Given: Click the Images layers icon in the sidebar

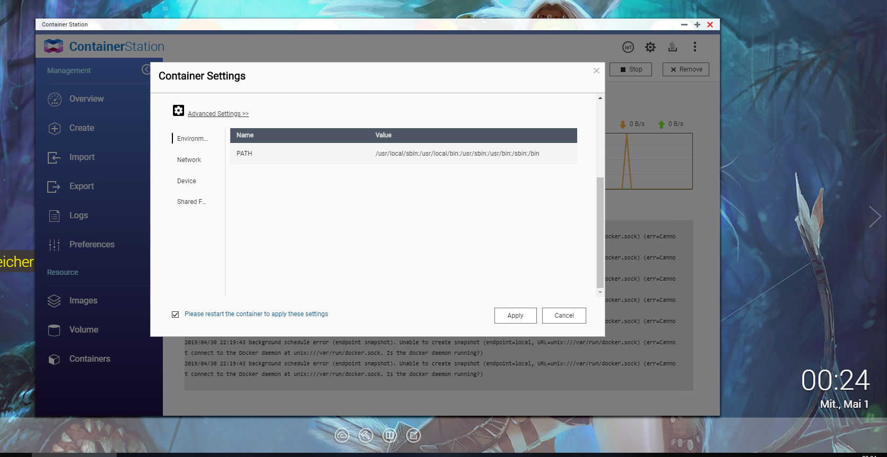Looking at the screenshot, I should (54, 301).
